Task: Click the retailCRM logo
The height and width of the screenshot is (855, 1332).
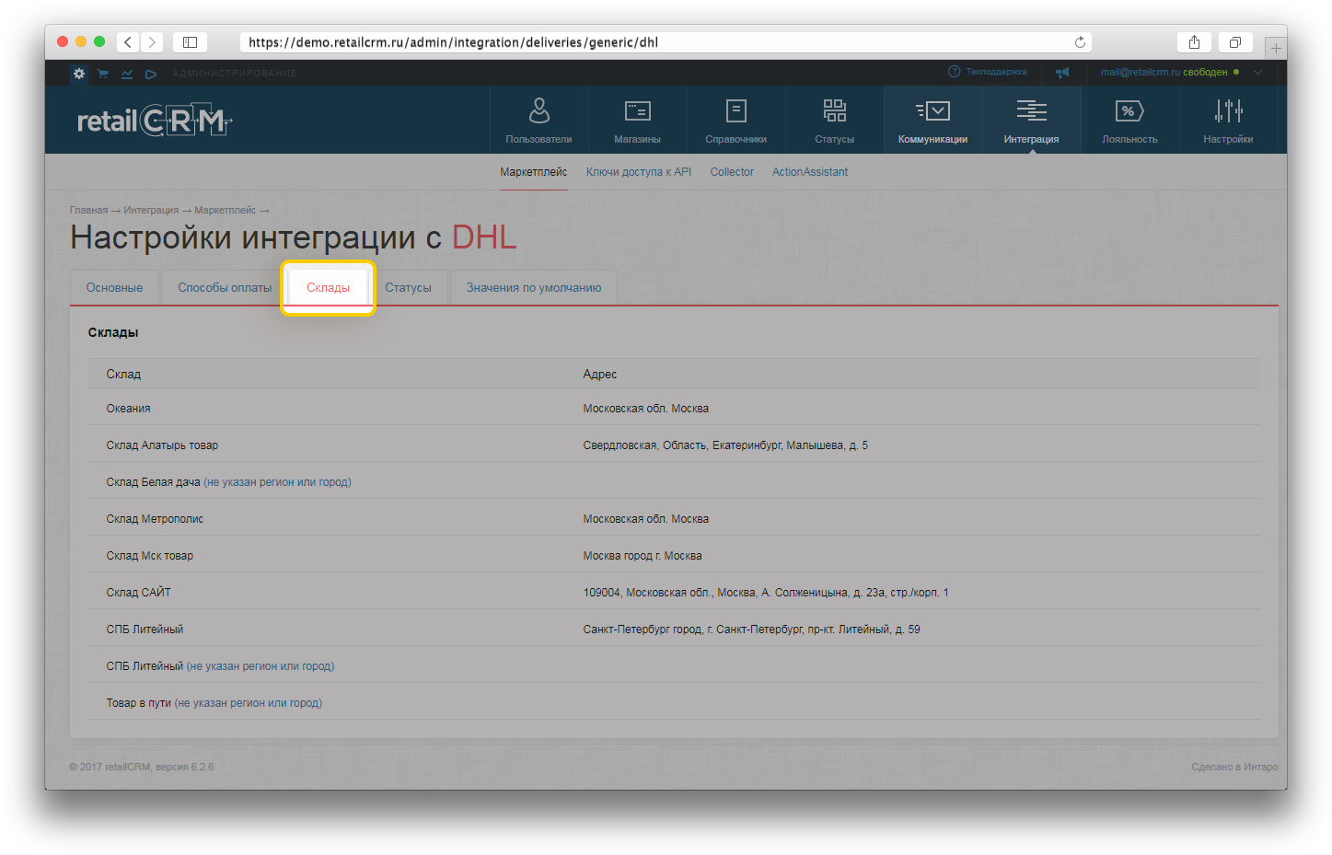Action: coord(154,121)
